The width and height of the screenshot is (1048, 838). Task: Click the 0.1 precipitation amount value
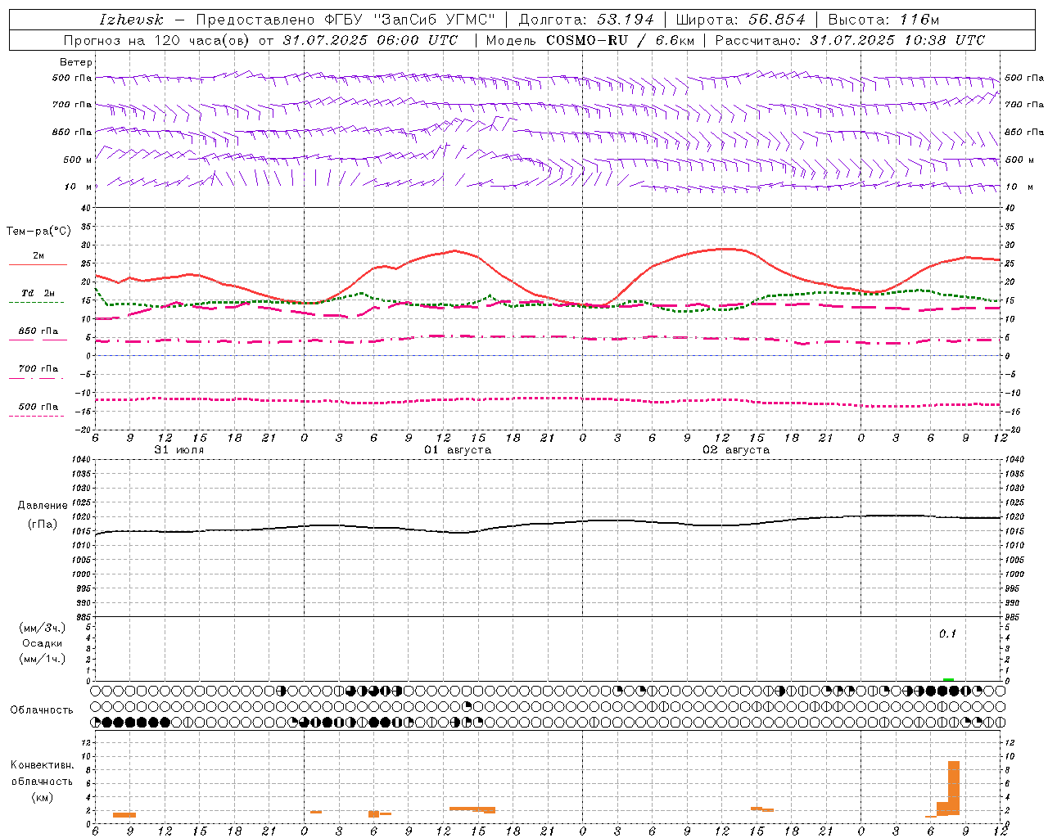coord(947,633)
